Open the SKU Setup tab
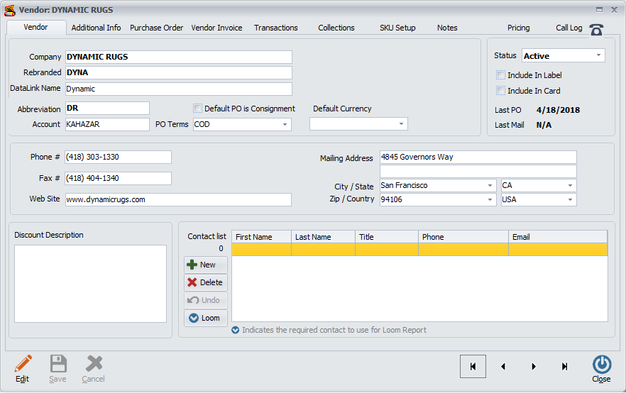626x393 pixels. pyautogui.click(x=397, y=28)
